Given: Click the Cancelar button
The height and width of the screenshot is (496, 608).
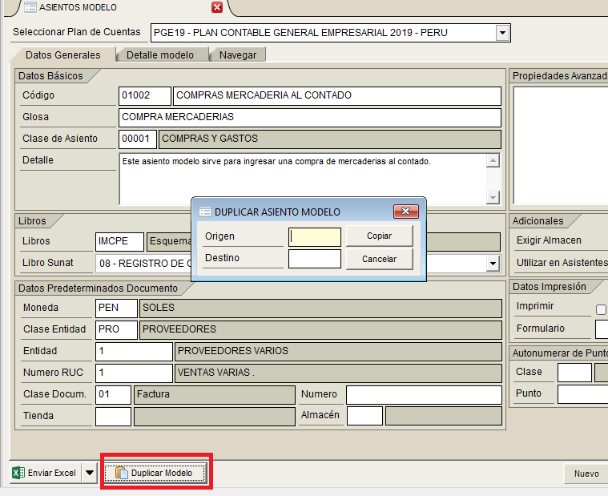Looking at the screenshot, I should 379,259.
